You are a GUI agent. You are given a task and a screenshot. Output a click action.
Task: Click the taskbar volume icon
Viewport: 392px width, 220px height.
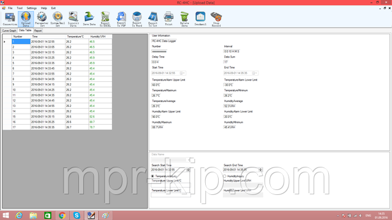point(360,216)
